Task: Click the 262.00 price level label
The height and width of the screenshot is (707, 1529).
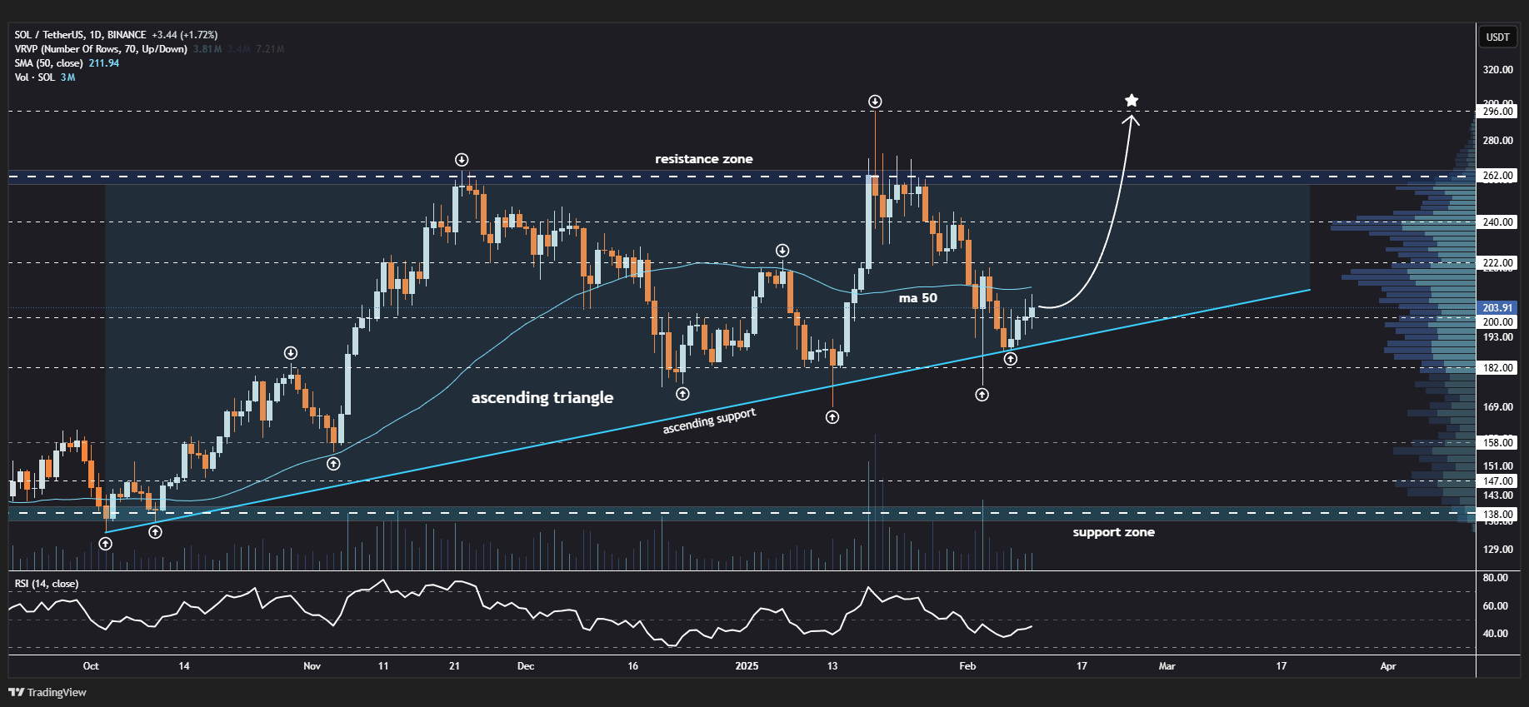Action: click(x=1497, y=176)
